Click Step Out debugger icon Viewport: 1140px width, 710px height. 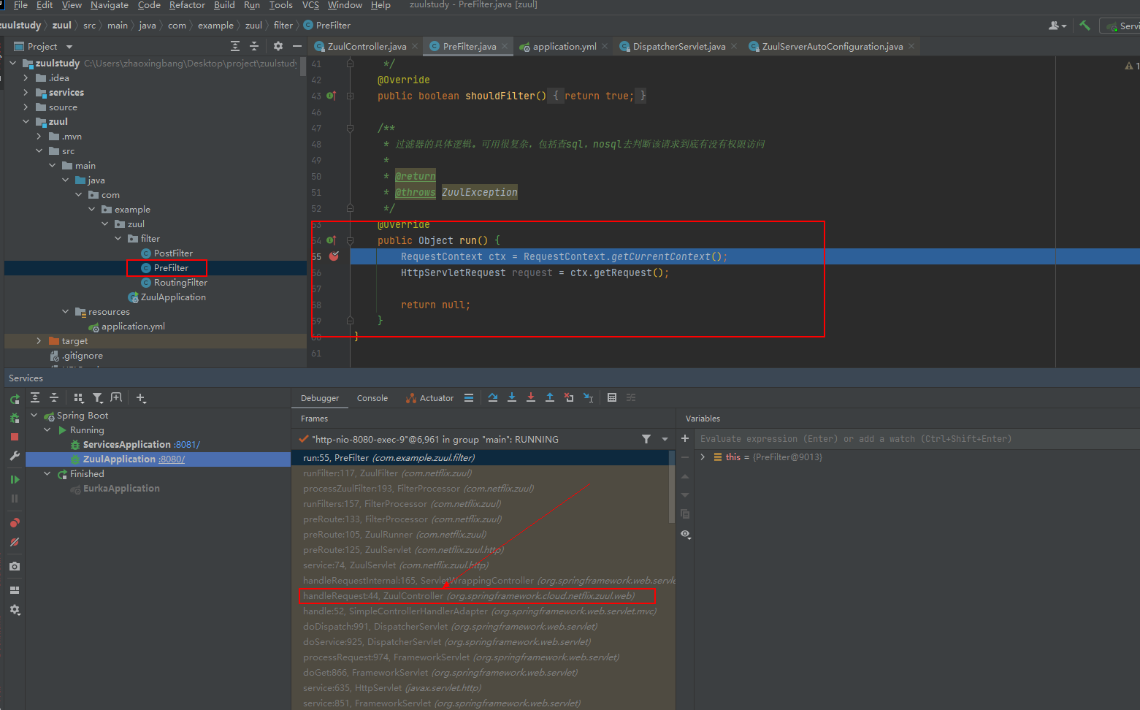click(550, 397)
